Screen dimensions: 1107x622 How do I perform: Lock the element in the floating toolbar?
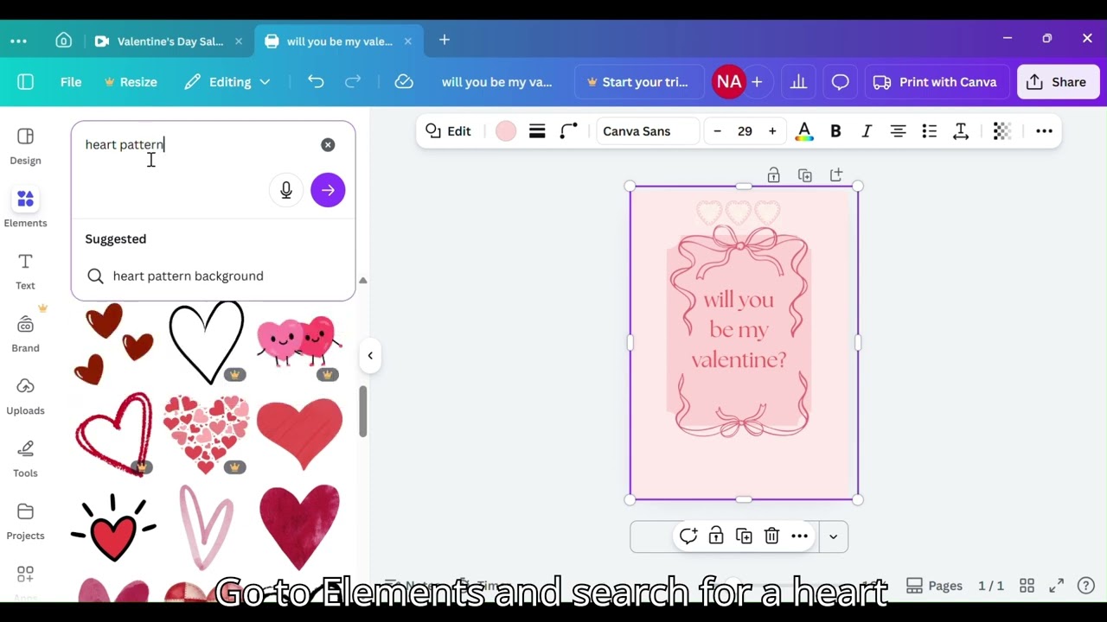tap(716, 536)
